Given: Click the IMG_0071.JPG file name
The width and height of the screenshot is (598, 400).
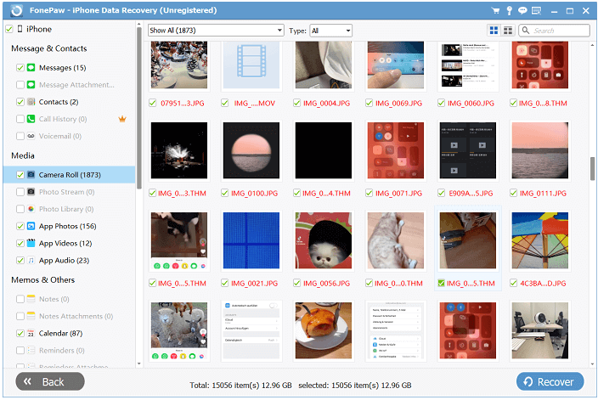Looking at the screenshot, I should (x=398, y=194).
